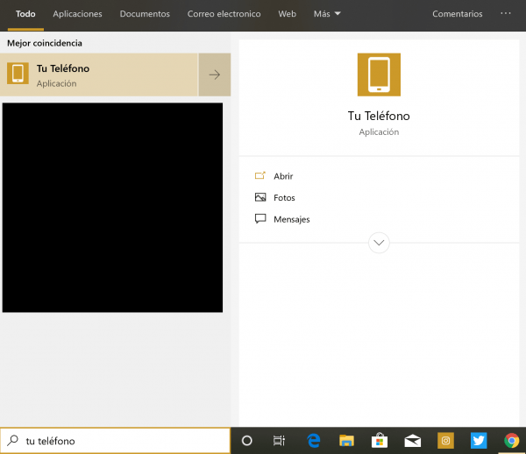Screen dimensions: 526x454
Task: Click the Tu Teléfono title in details pane
Action: [379, 116]
